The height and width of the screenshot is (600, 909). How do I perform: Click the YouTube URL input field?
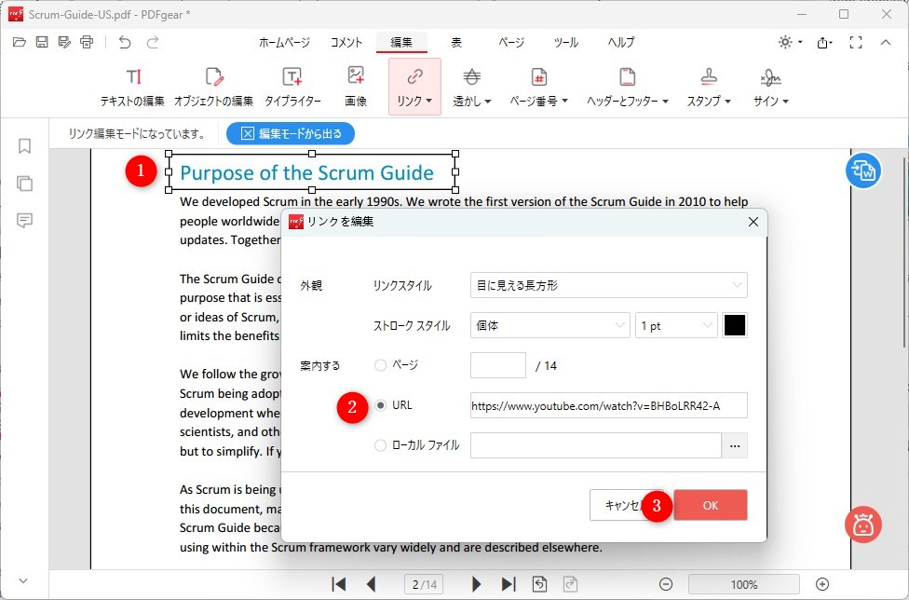(608, 404)
